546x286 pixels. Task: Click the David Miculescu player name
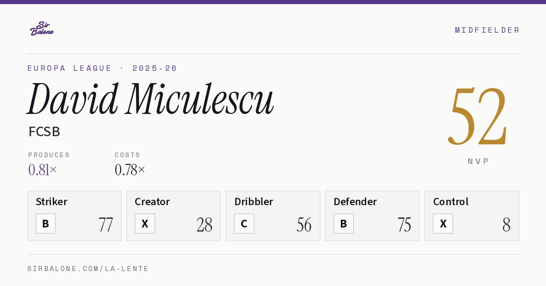(151, 99)
